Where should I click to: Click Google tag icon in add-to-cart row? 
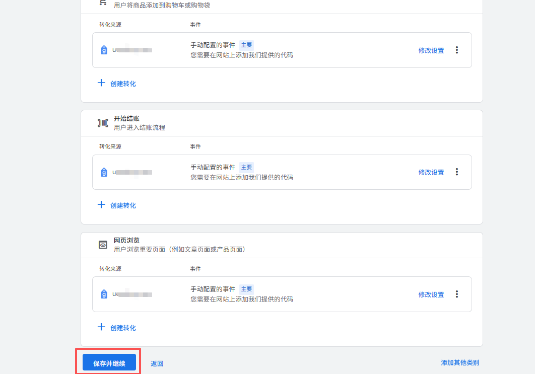pos(104,50)
